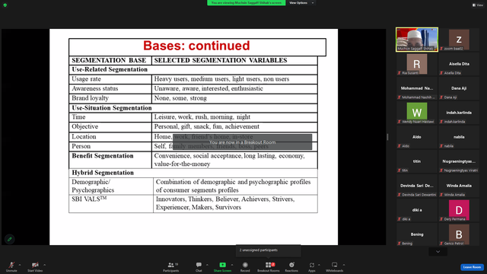This screenshot has height=274, width=487.
Task: Open Zoom Apps
Action: pos(312,266)
